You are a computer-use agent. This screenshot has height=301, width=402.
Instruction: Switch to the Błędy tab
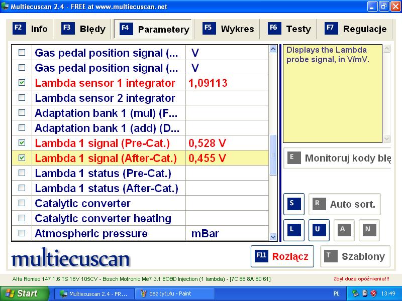pos(83,29)
